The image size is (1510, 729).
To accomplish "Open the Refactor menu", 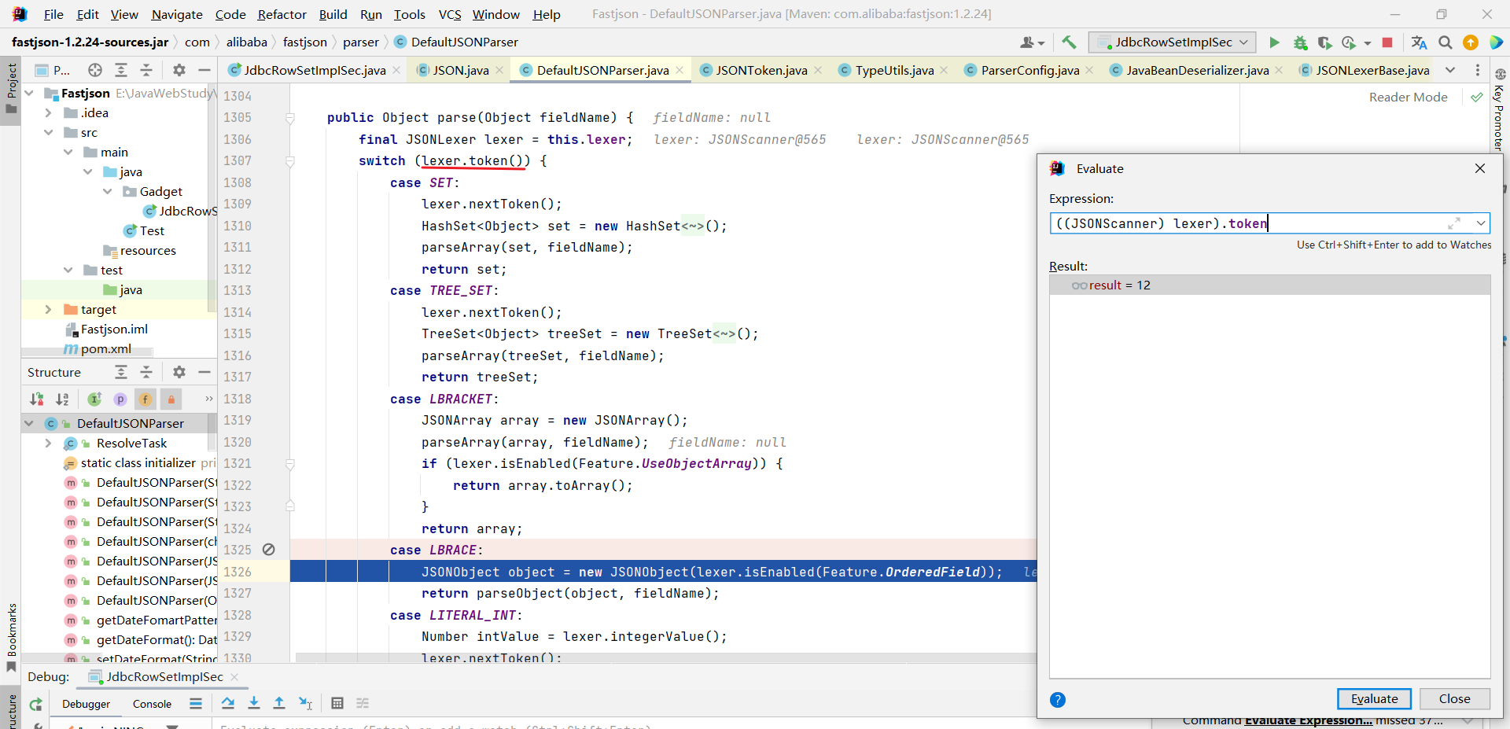I will (282, 14).
